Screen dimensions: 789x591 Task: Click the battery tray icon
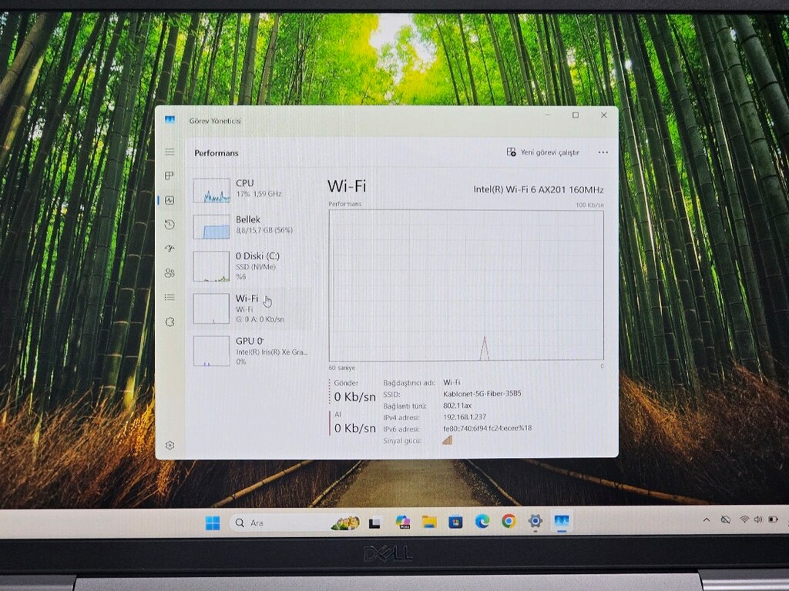pyautogui.click(x=774, y=519)
